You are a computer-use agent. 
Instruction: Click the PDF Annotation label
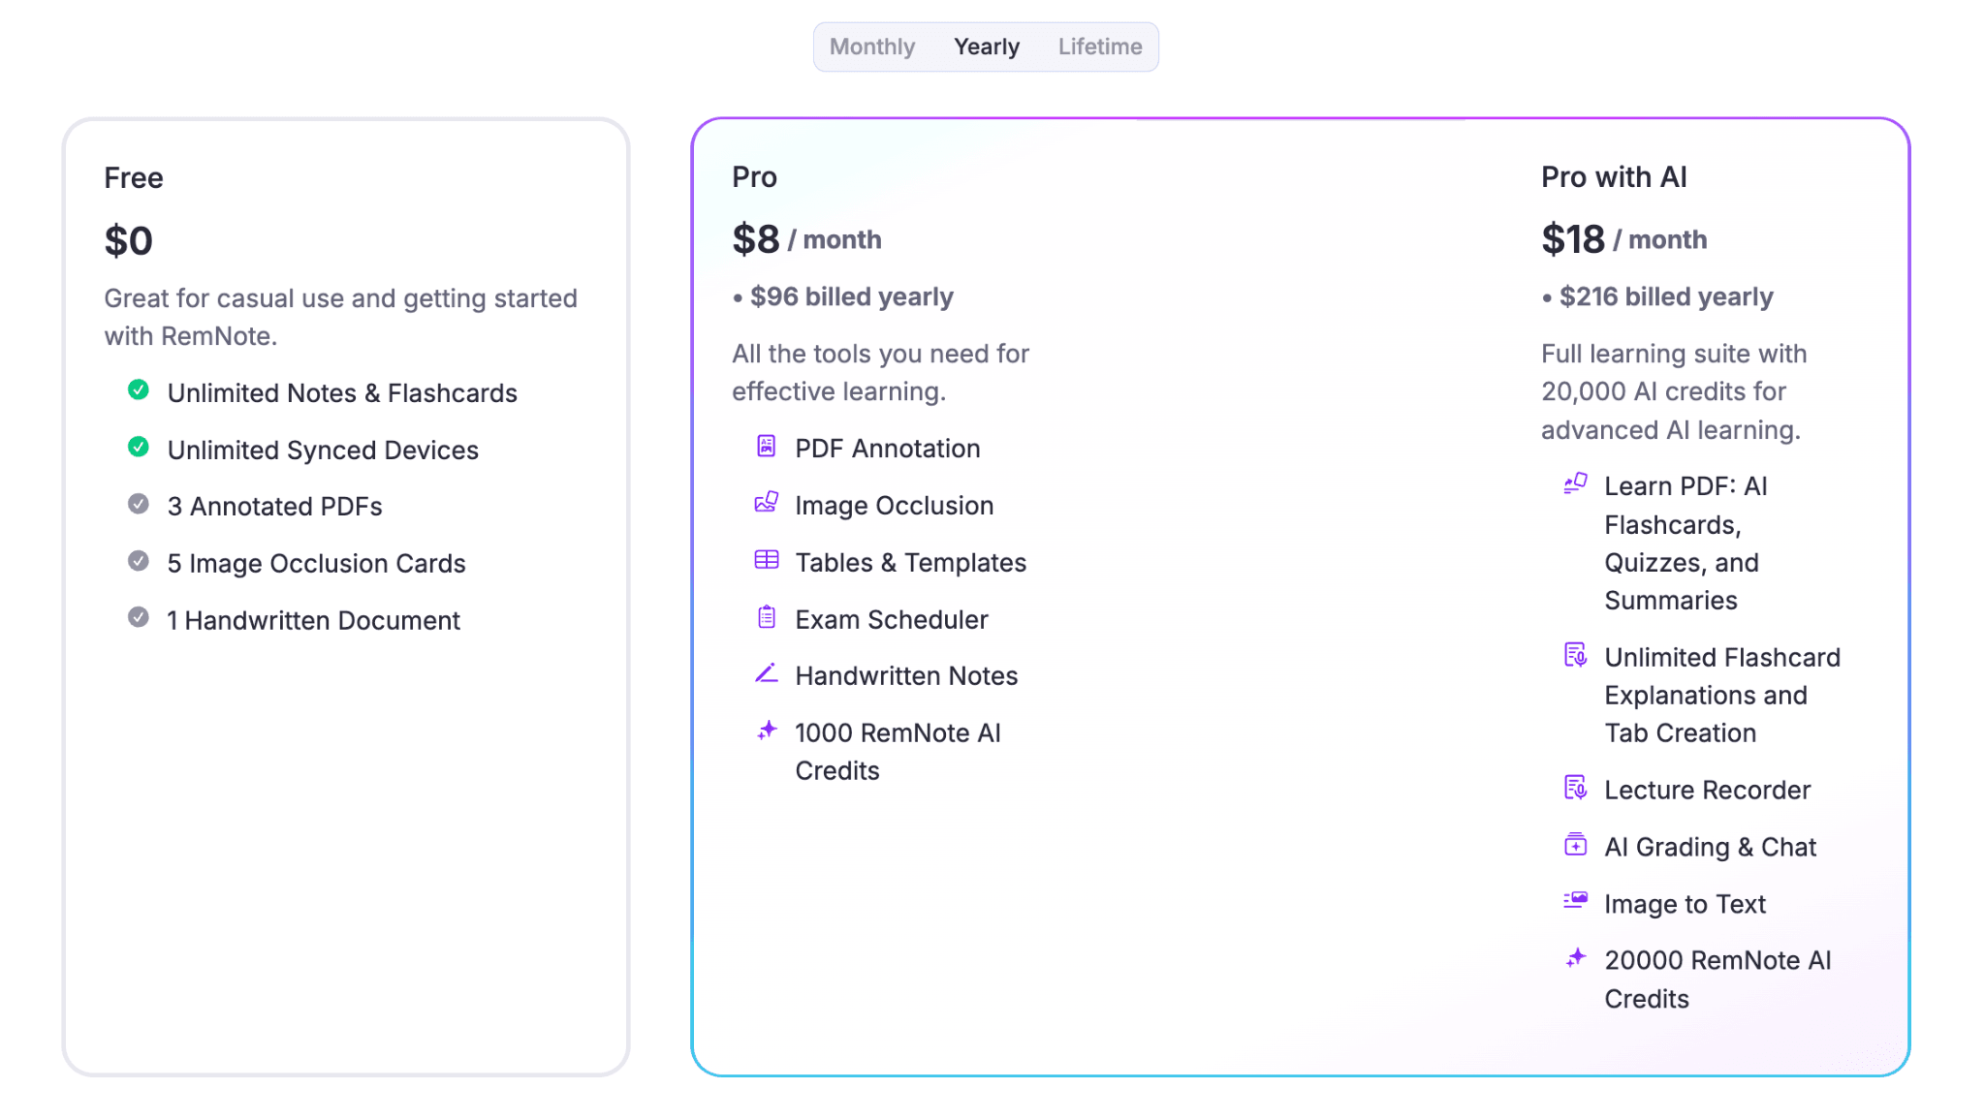pyautogui.click(x=888, y=449)
